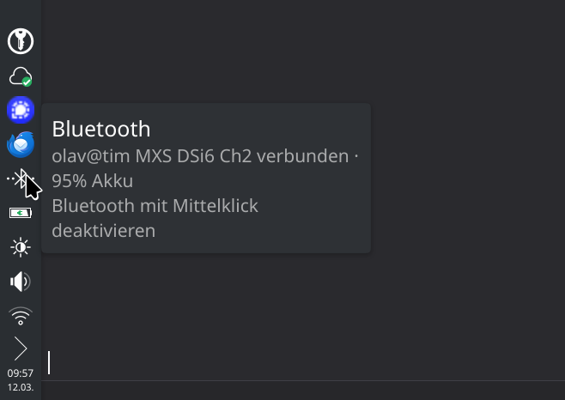Screen dimensions: 565x400
Task: Click the cloud sync tray icon
Action: tap(20, 76)
